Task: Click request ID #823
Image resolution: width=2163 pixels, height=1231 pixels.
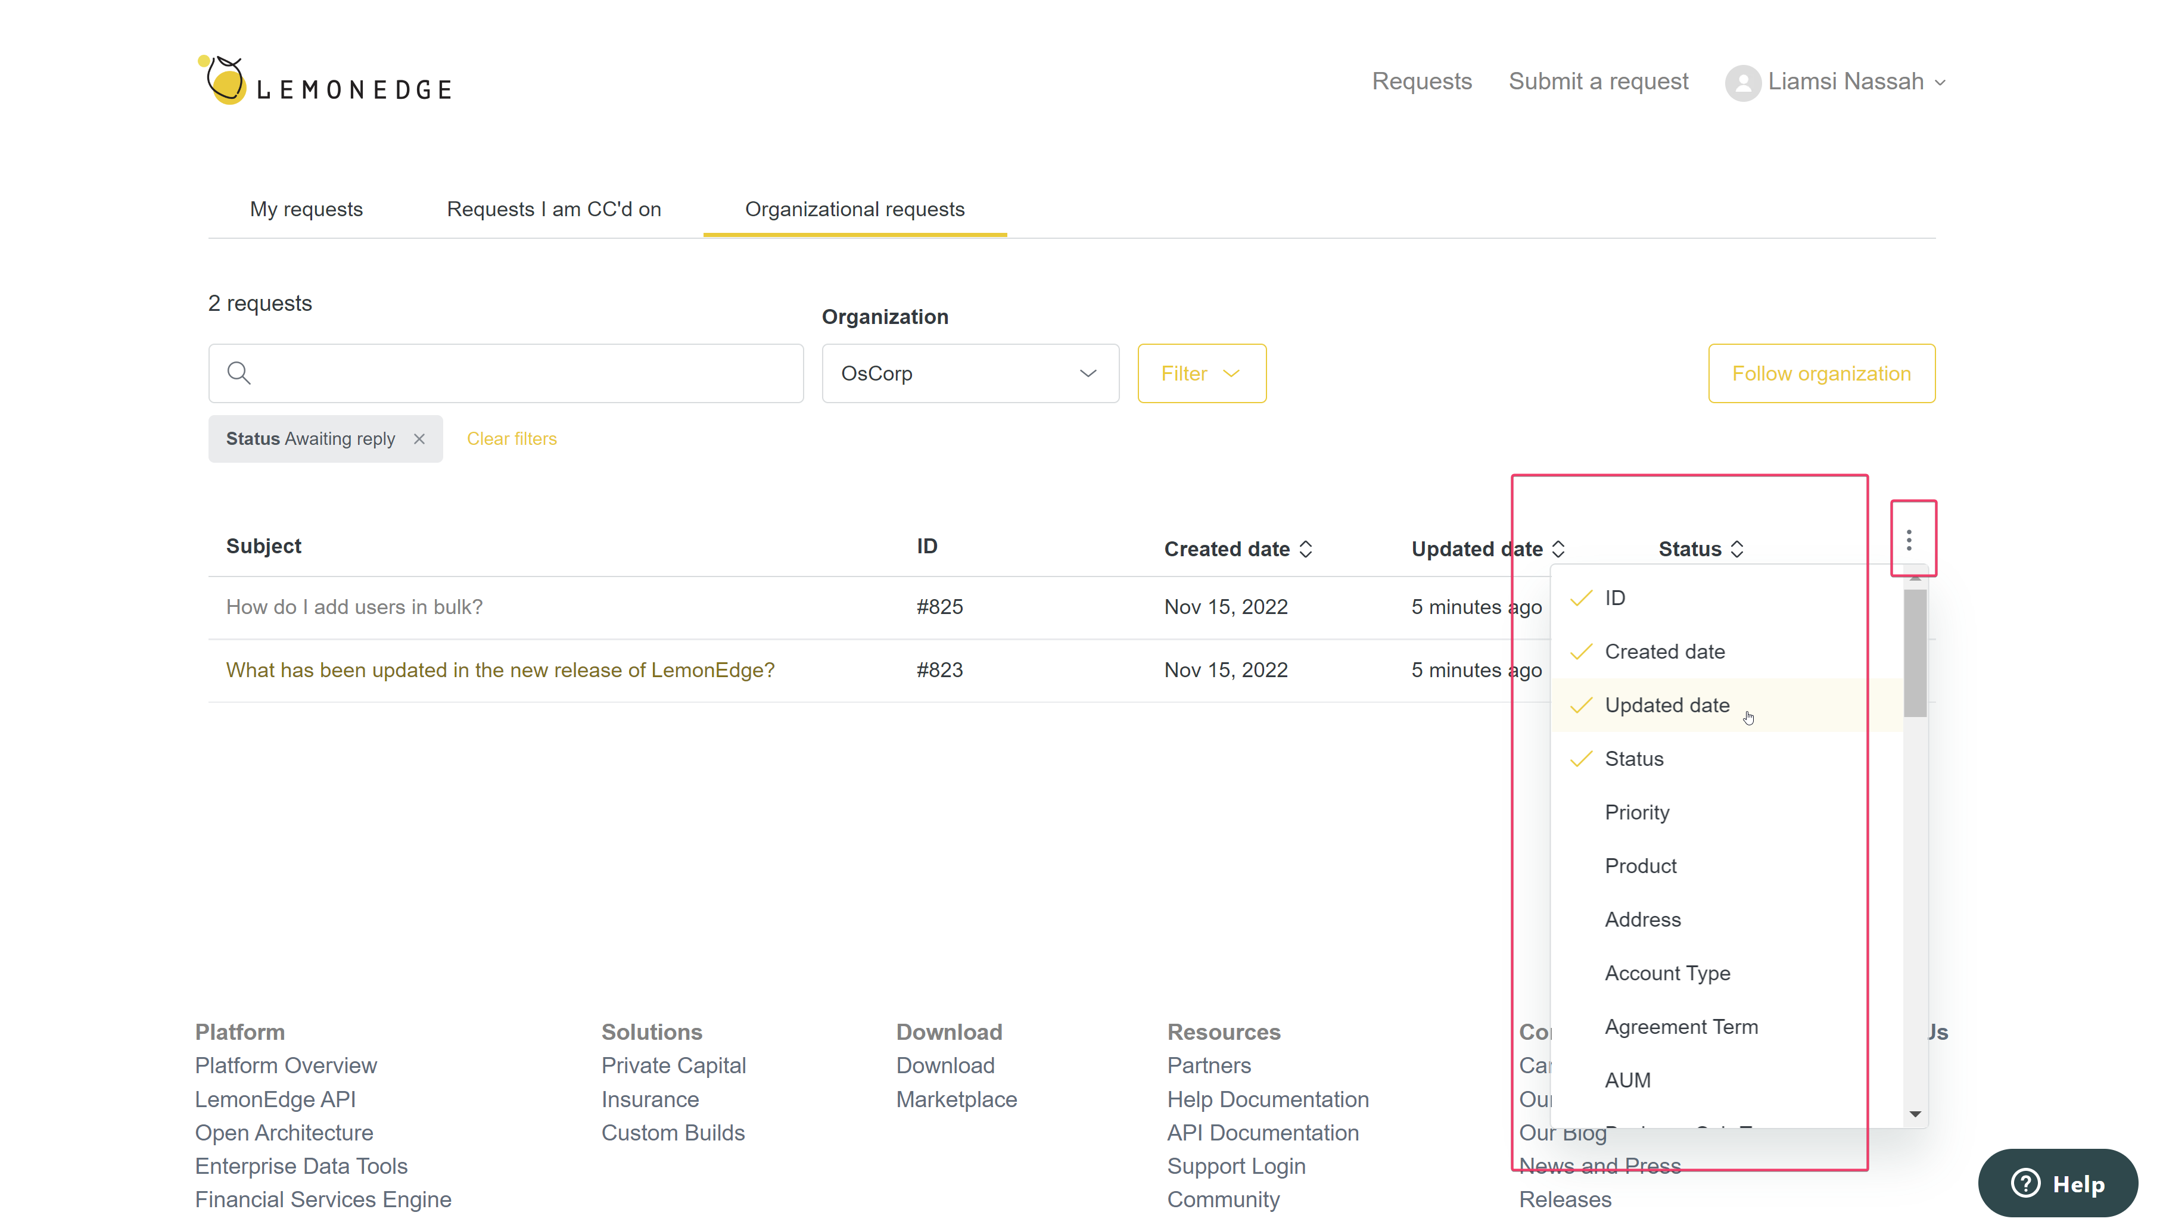Action: pyautogui.click(x=939, y=669)
